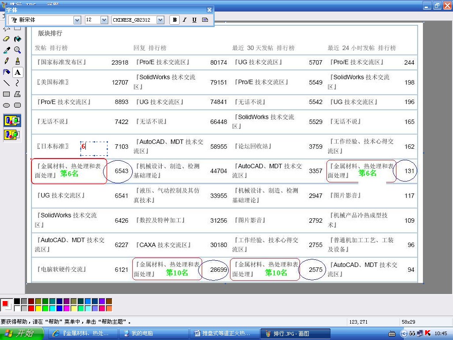Screen dimensions: 453x340
Task: Click the keyboard input language tray icon
Action: (392, 333)
